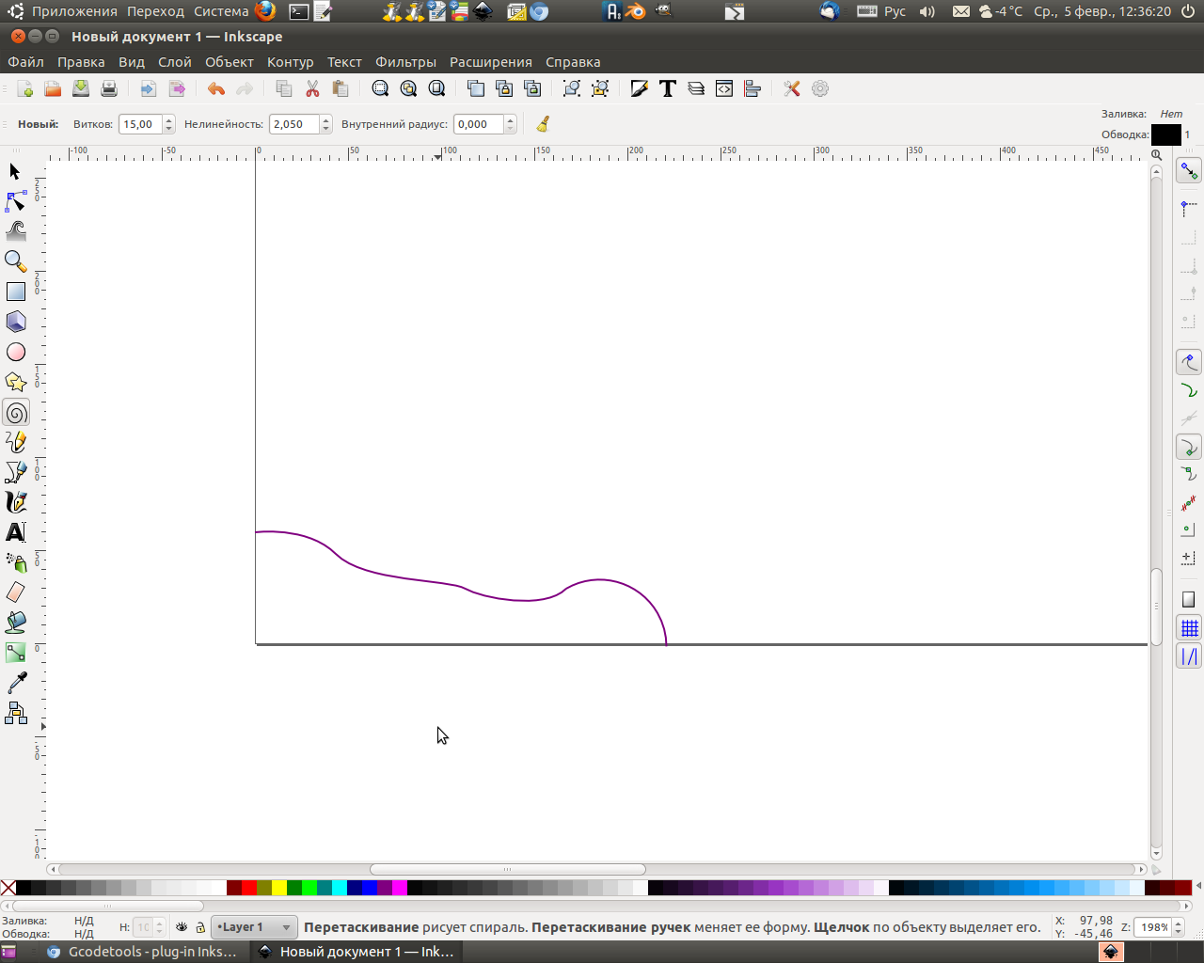
Task: Select the Text tool in toolbox
Action: [15, 532]
